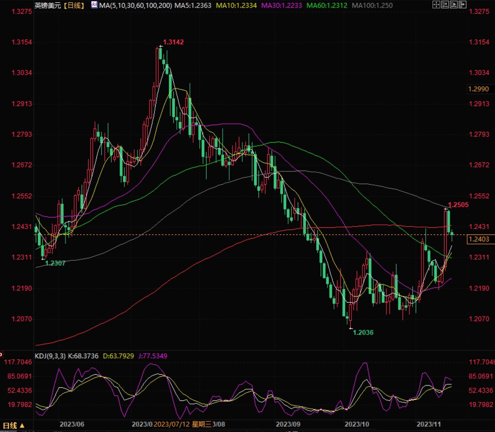Click the MA indicator chart icon
The image size is (495, 432).
point(94,5)
